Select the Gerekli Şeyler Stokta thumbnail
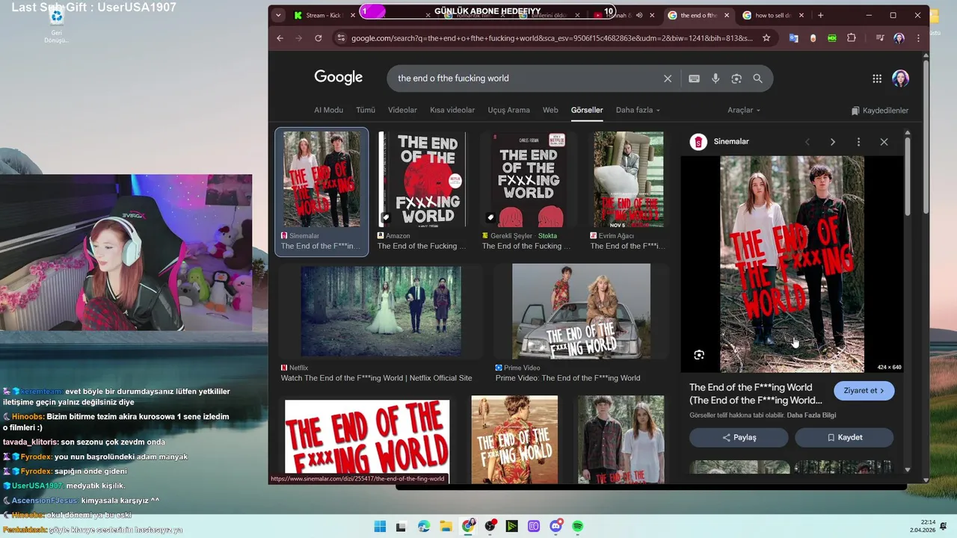 point(529,180)
